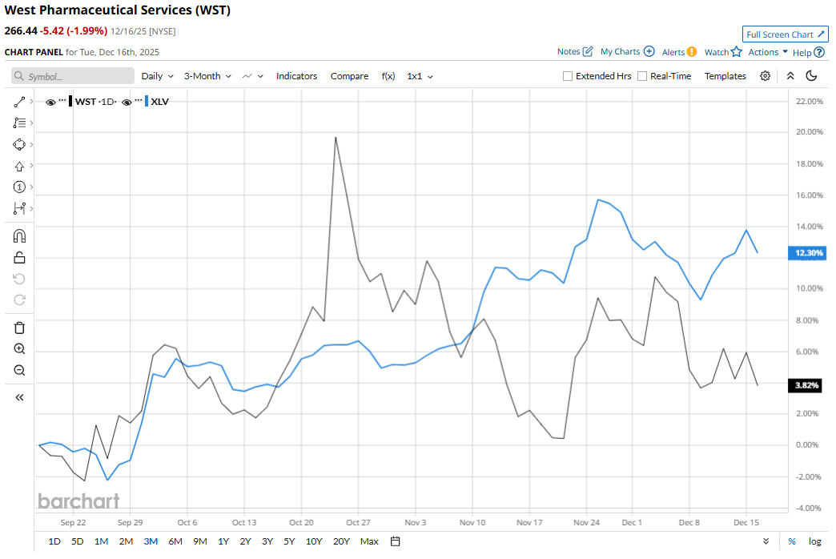
Task: Open the Help question mark icon
Action: tap(819, 52)
